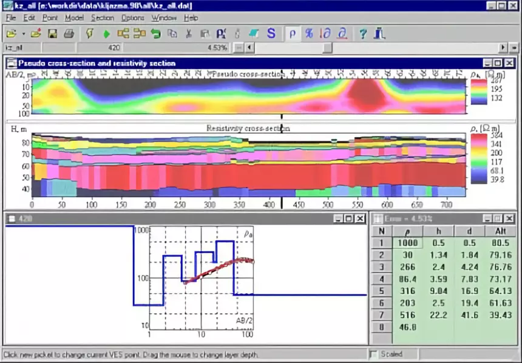Select the layer 1 resistivity cell 1000

pos(407,243)
